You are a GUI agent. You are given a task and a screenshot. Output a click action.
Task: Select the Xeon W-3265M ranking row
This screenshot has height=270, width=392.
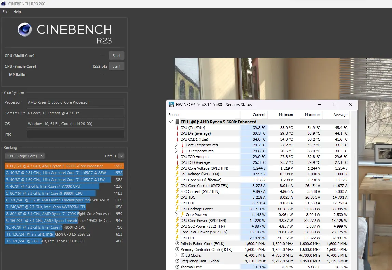click(x=64, y=207)
